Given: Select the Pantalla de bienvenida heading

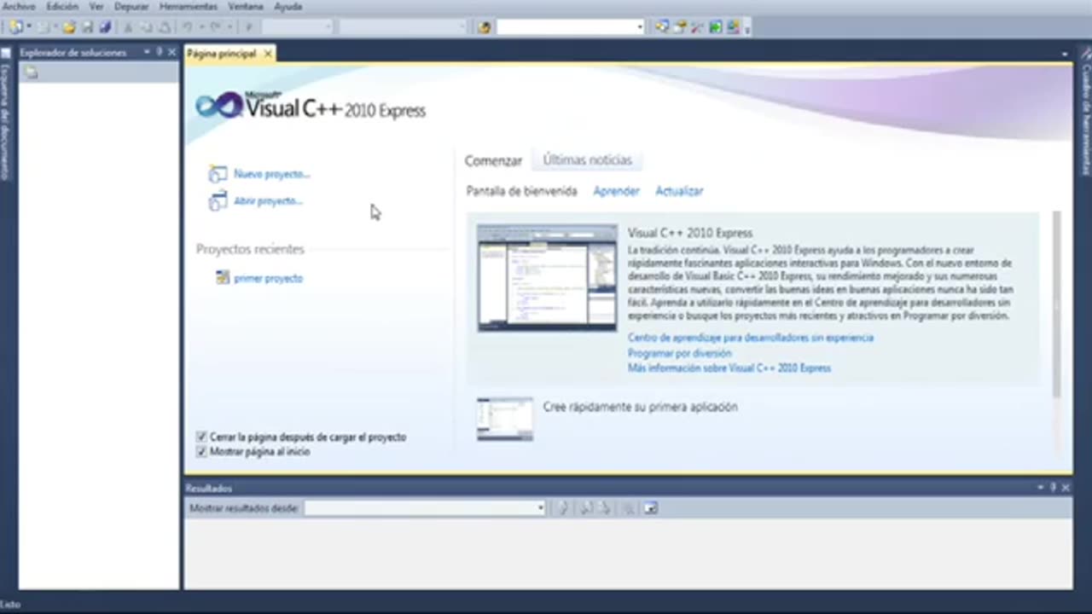Looking at the screenshot, I should point(522,191).
